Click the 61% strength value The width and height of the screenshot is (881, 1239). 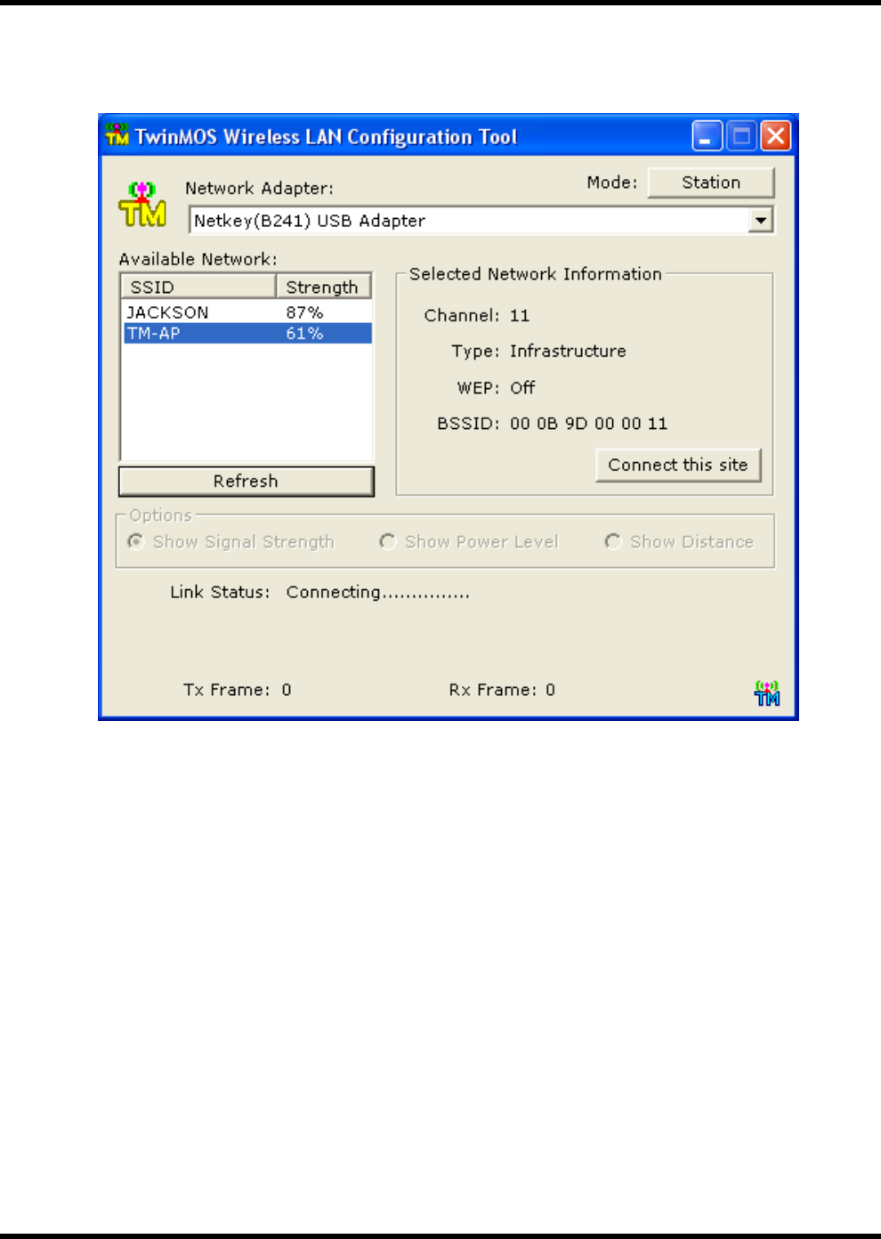[304, 333]
